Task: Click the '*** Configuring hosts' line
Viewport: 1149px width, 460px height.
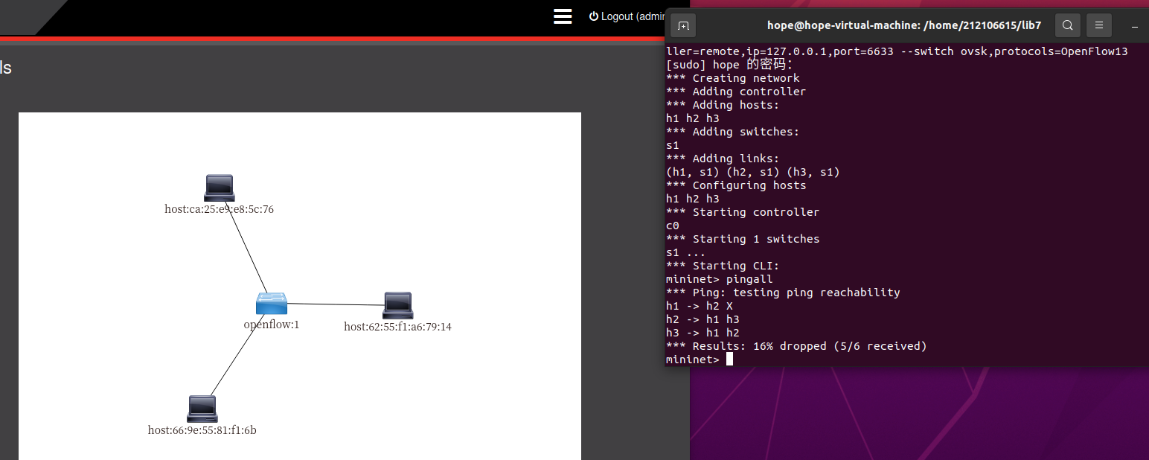Action: 736,185
